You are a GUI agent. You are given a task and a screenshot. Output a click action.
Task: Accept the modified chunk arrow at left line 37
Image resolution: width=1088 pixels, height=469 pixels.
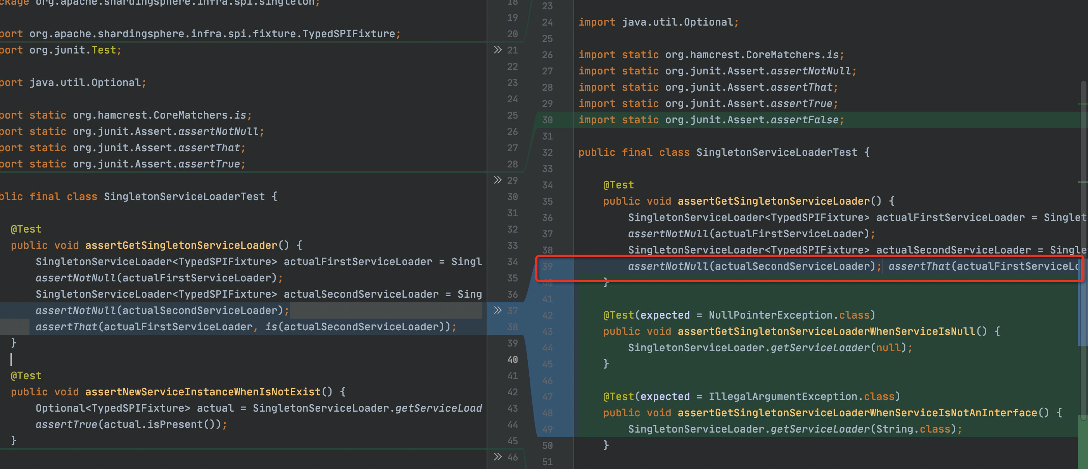point(497,311)
